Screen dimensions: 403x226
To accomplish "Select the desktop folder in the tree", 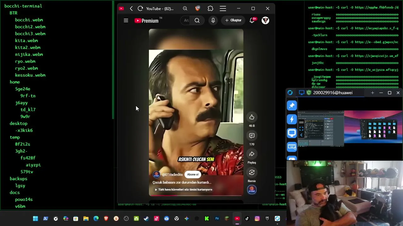I will [x=19, y=123].
